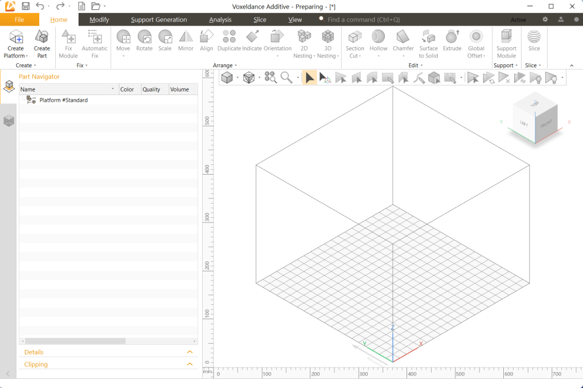Activate the arrow select tool in viewport toolbar
This screenshot has width=583, height=388.
pyautogui.click(x=309, y=78)
